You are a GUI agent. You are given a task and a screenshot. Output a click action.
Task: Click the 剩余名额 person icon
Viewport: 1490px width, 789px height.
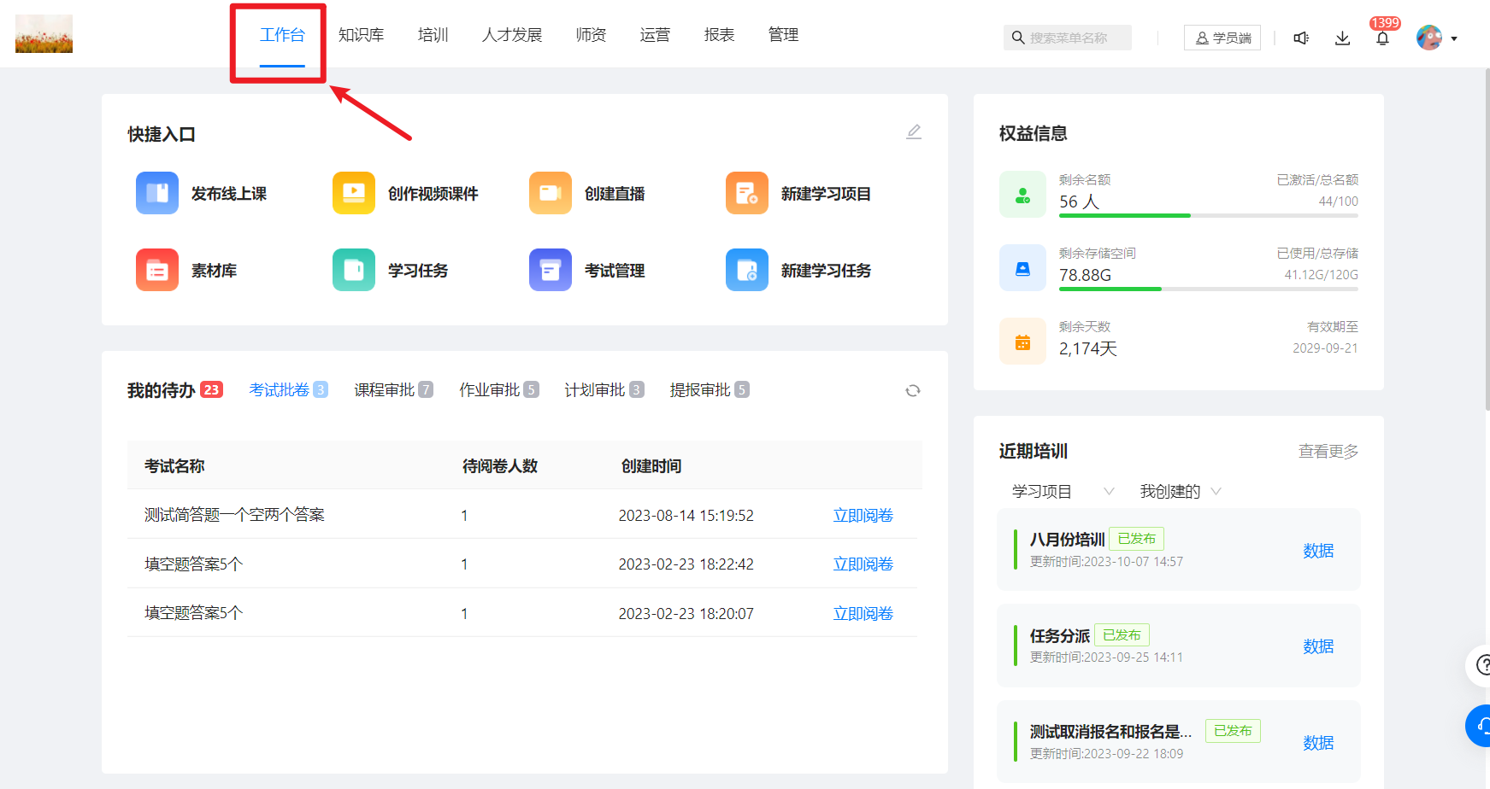coord(1022,195)
